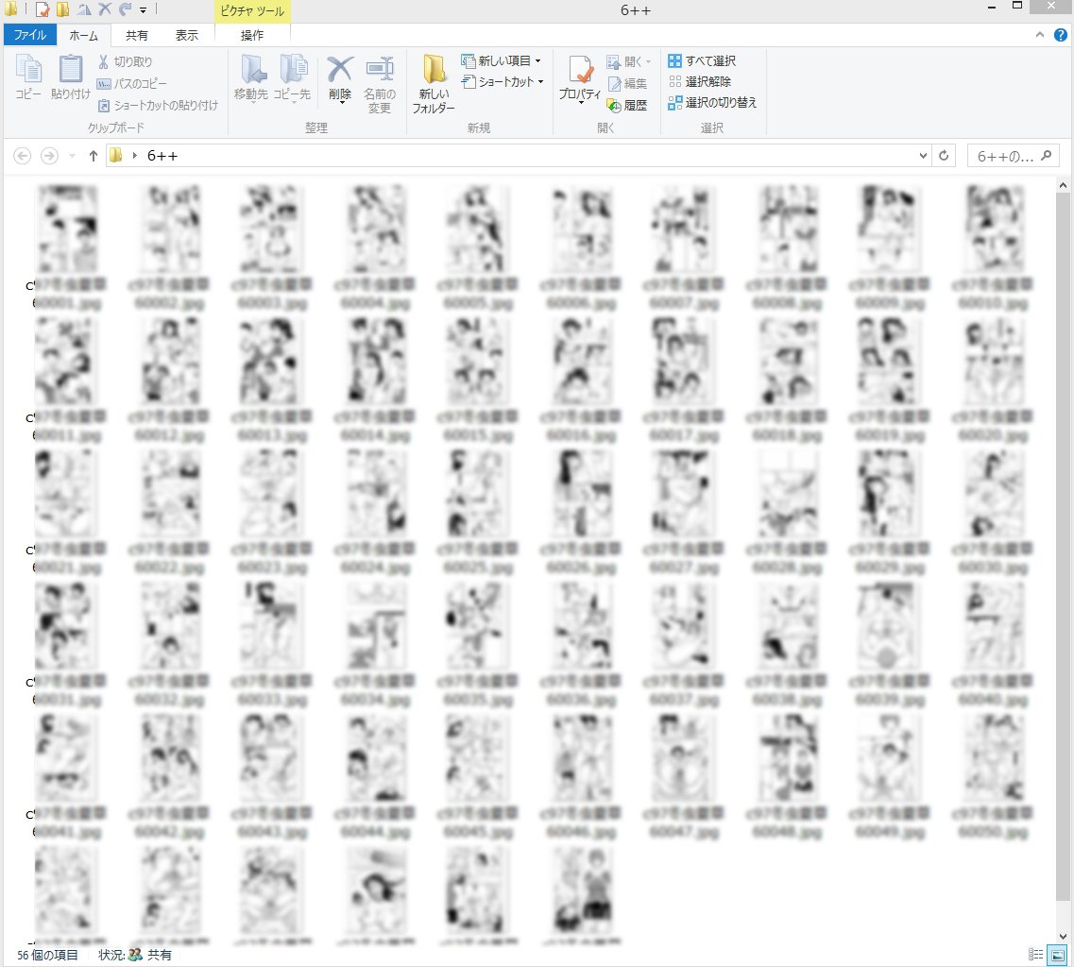Screen dimensions: 1074x967
Task: Click 切り取り (Cut) in the clipboard group
Action: point(125,61)
